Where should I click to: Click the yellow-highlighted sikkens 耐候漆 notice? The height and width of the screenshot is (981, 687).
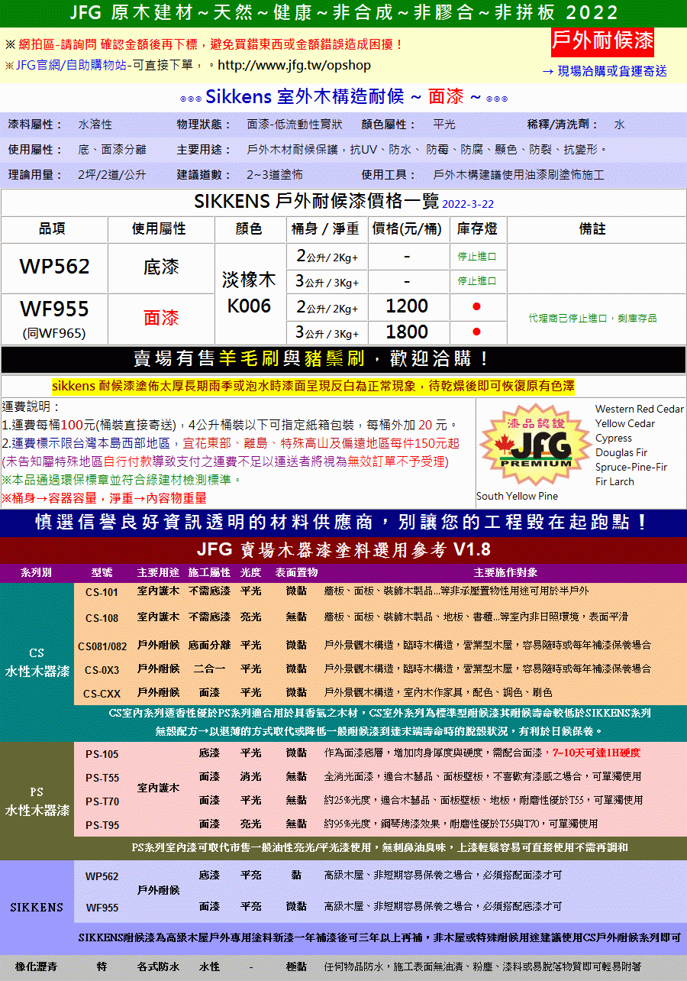pyautogui.click(x=314, y=385)
